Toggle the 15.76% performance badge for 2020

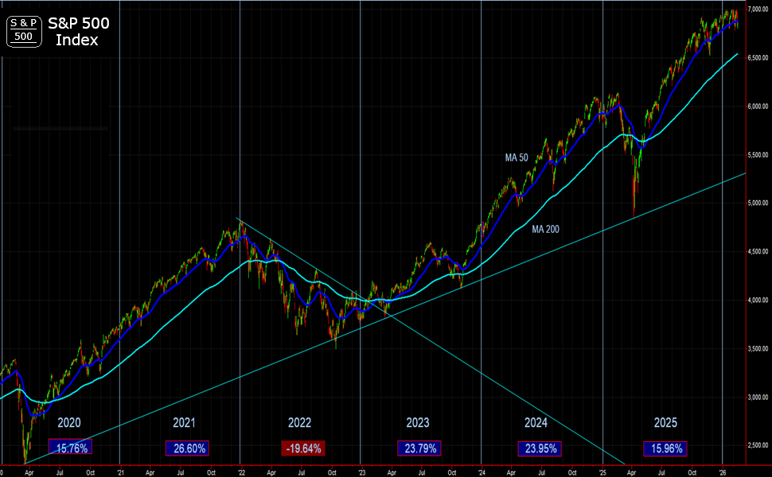click(x=72, y=448)
